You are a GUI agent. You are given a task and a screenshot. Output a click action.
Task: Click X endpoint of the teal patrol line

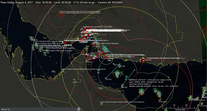(134, 70)
